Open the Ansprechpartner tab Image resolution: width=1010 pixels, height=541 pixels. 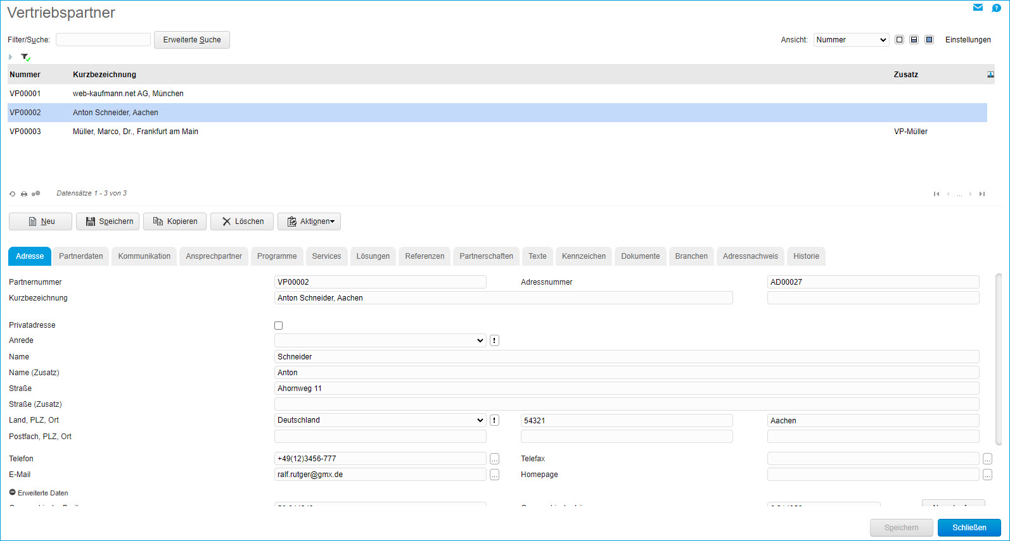[x=214, y=256]
